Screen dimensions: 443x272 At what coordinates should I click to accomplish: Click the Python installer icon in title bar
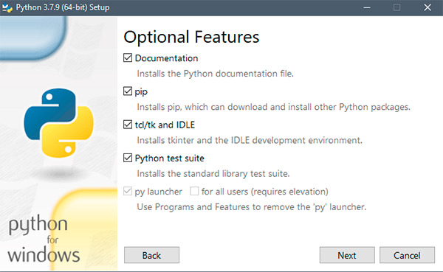tap(7, 7)
